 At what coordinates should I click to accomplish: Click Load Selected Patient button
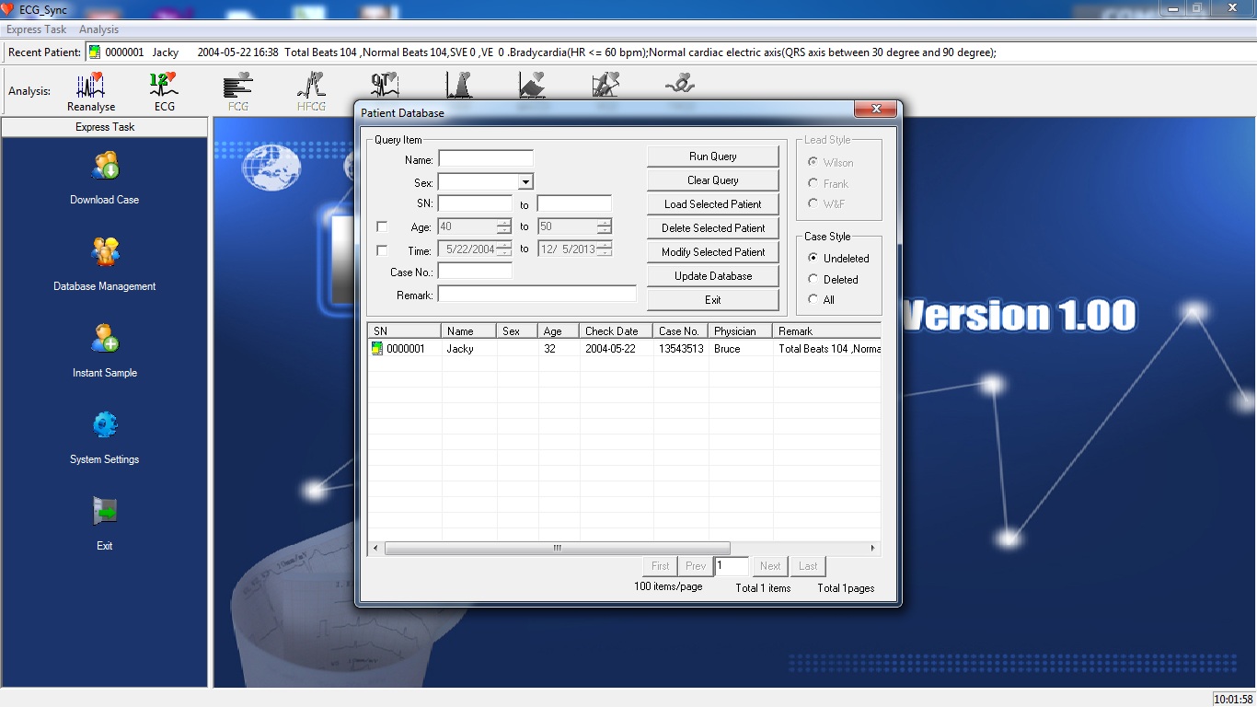pyautogui.click(x=712, y=204)
